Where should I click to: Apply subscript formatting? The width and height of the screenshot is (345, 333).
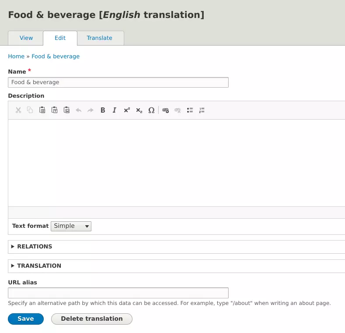tap(139, 110)
